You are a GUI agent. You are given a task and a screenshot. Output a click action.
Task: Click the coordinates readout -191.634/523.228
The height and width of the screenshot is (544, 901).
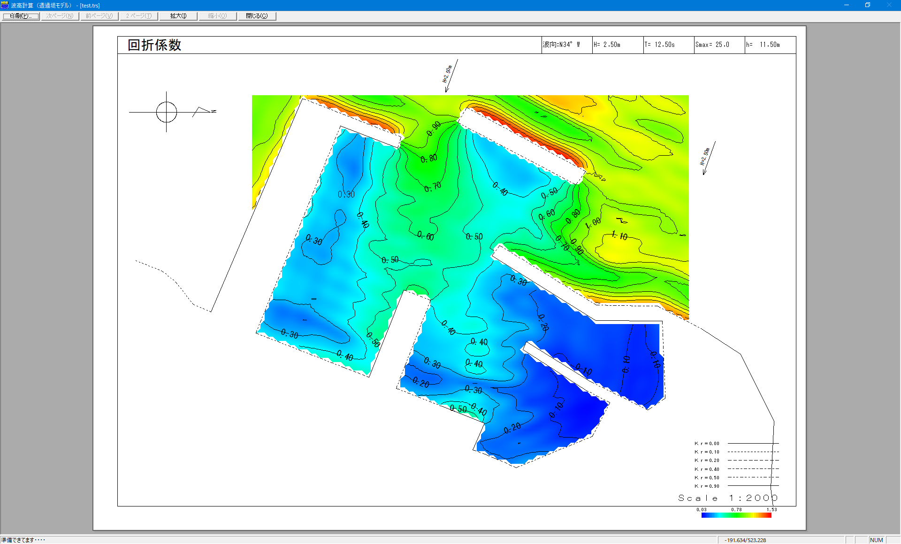[x=745, y=540]
